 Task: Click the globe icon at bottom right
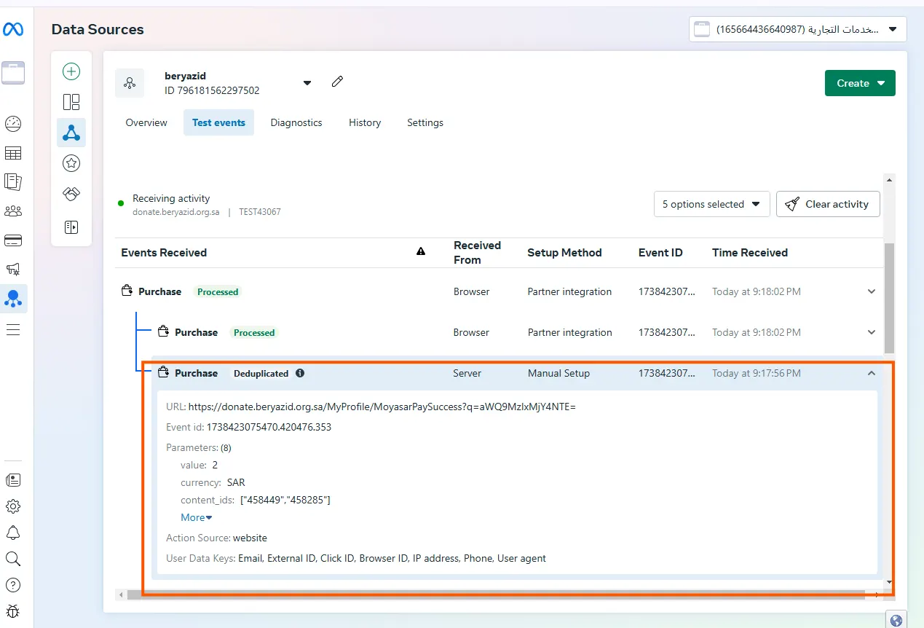pos(896,620)
